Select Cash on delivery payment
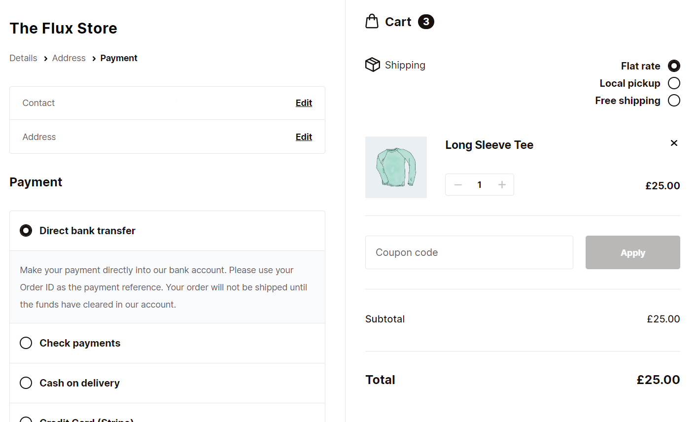 click(26, 383)
